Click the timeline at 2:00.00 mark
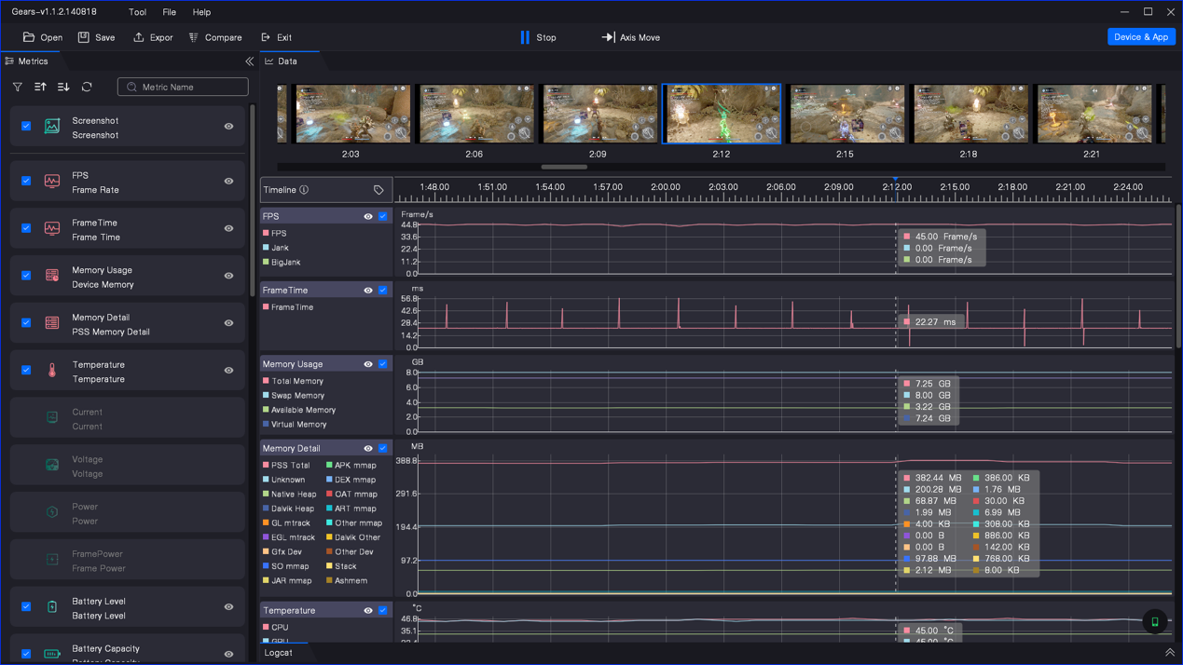This screenshot has height=665, width=1183. pos(665,187)
